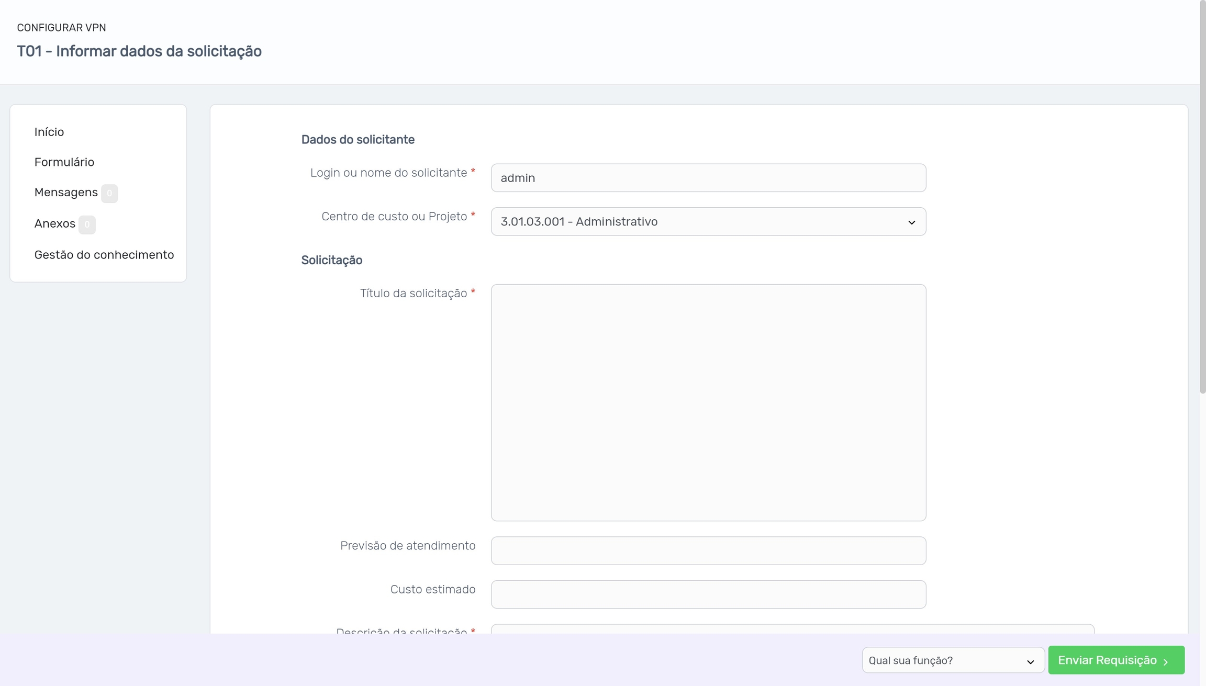Open the Mensagens section
This screenshot has width=1206, height=686.
coord(66,193)
